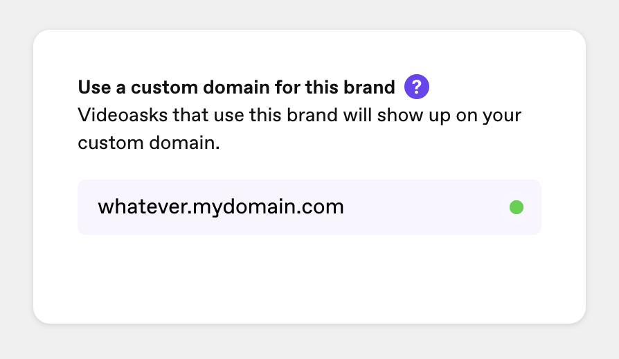
Task: Click the word 'custom' in bold heading
Action: [164, 88]
